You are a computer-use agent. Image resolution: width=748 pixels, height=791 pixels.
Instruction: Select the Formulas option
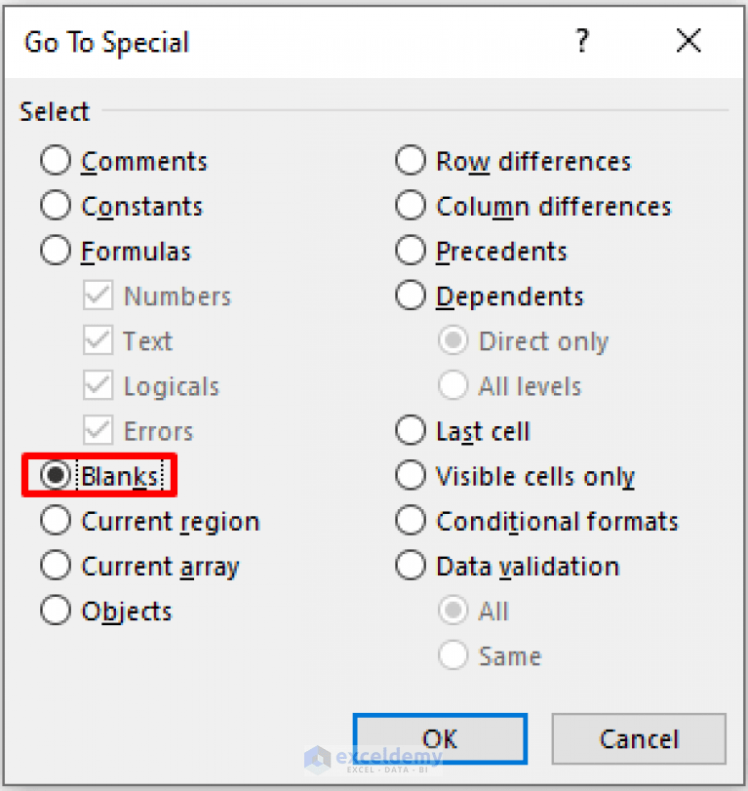coord(56,251)
